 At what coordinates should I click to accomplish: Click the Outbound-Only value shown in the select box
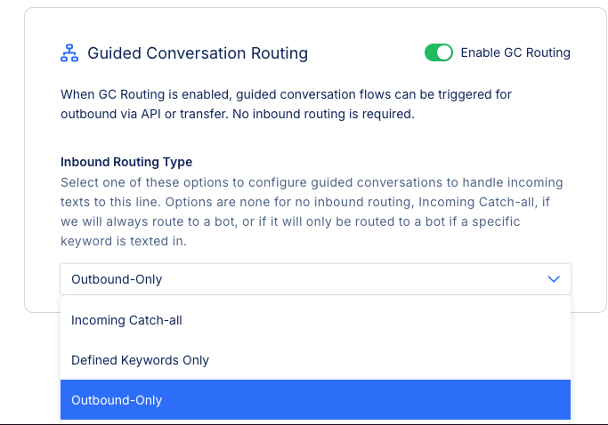point(117,279)
